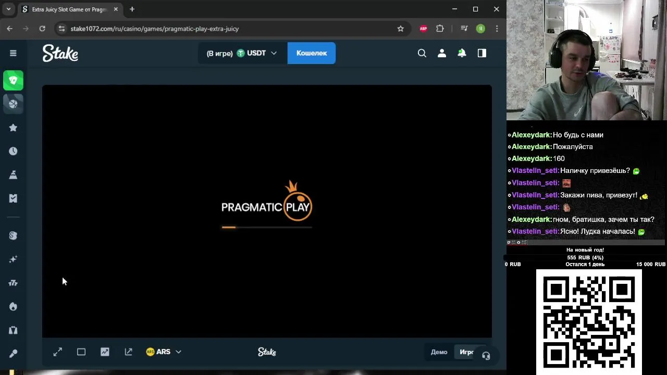This screenshot has height=375, width=667.
Task: Open the ABP ad blocker extension
Action: coord(423,29)
